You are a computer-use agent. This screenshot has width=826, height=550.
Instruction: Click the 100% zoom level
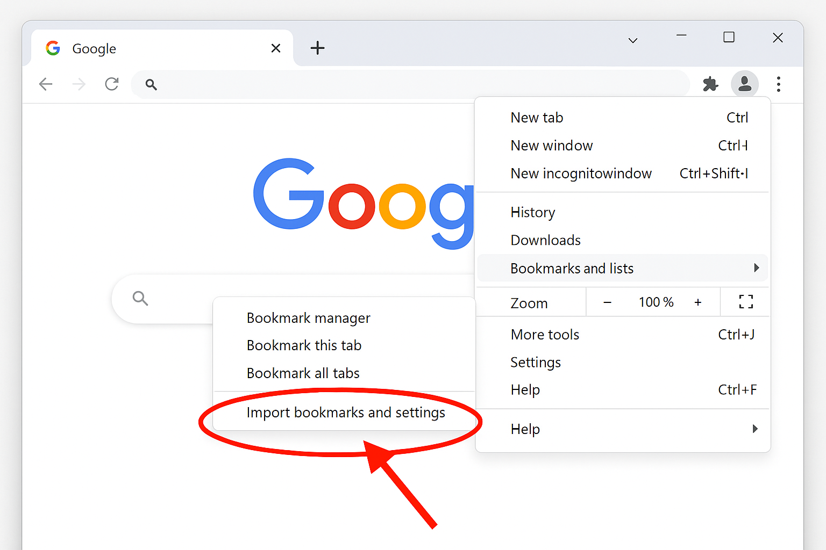pos(656,302)
